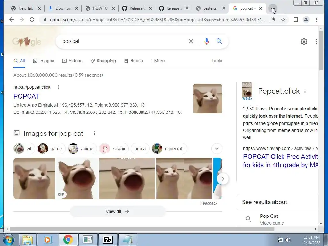
Task: Open options beside Popcat.click panel title
Action: click(x=305, y=91)
